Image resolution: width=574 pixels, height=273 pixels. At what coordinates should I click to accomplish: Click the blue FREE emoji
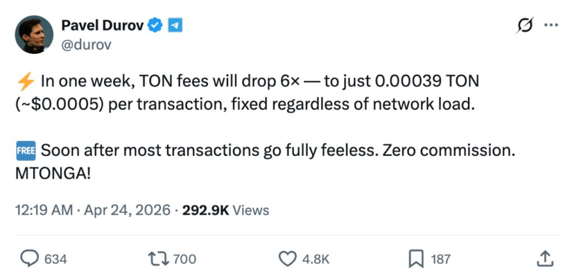[x=26, y=151]
